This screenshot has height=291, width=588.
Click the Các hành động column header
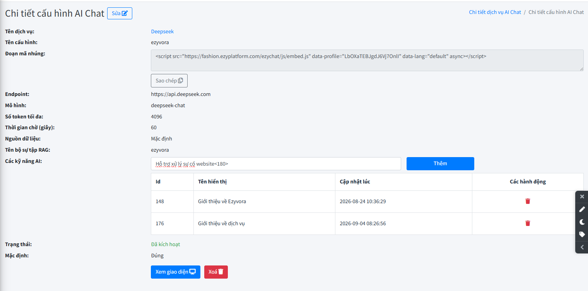click(528, 181)
